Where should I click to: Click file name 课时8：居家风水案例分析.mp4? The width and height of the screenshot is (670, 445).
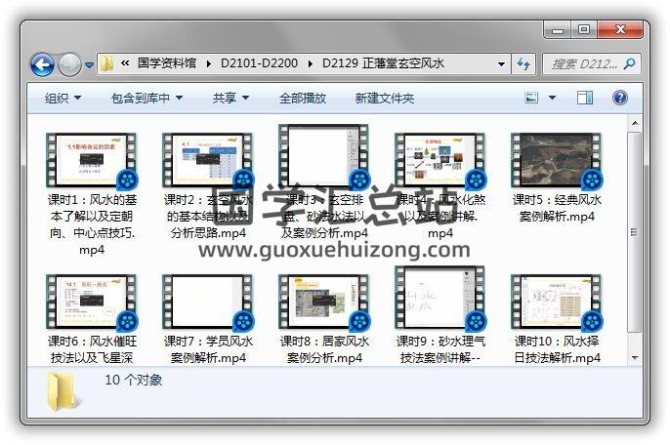point(324,349)
